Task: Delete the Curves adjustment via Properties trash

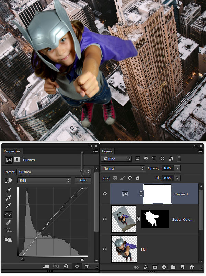Action: coord(87,266)
